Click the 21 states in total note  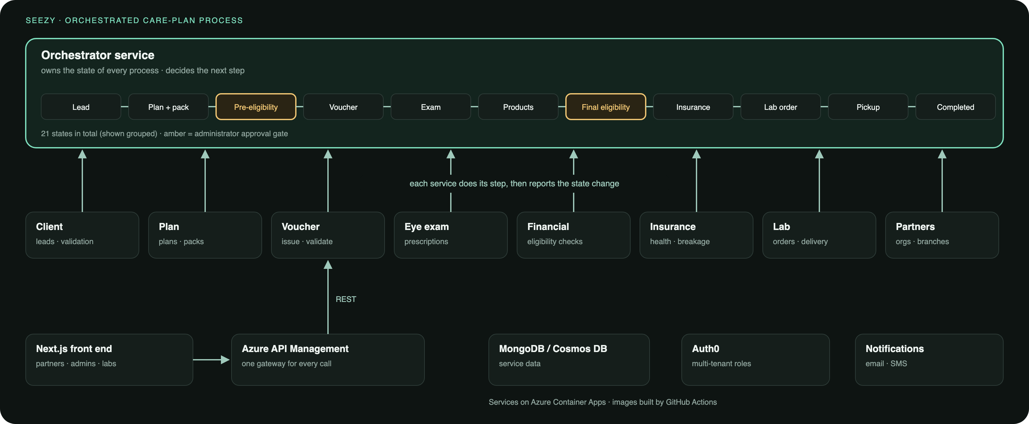pyautogui.click(x=164, y=134)
